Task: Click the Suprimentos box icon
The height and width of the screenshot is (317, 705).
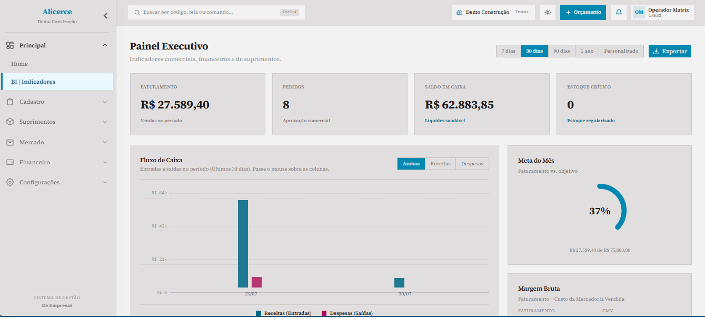Action: click(10, 122)
